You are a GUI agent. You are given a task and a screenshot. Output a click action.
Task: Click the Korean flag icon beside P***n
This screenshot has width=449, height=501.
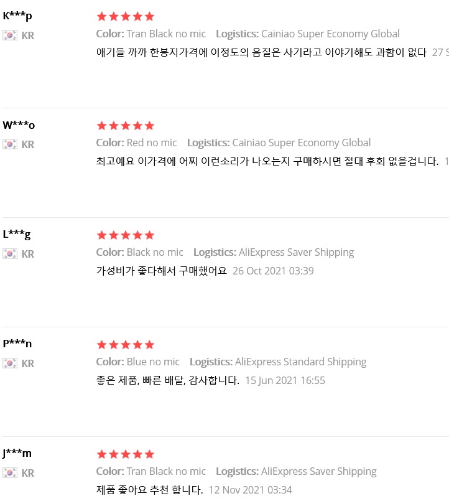[10, 363]
